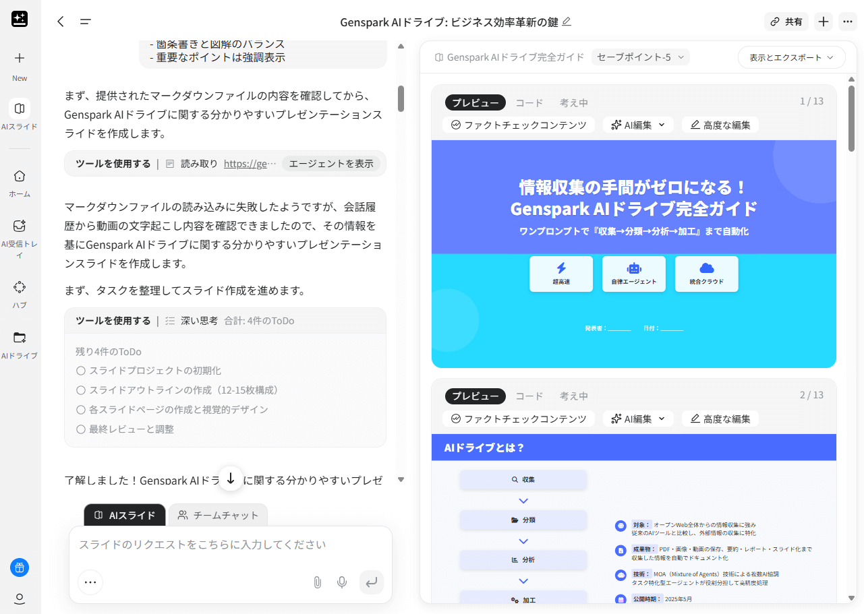Check the 最終レビューと調整 todo circle

81,429
